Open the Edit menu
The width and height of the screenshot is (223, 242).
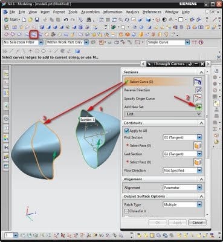point(22,12)
